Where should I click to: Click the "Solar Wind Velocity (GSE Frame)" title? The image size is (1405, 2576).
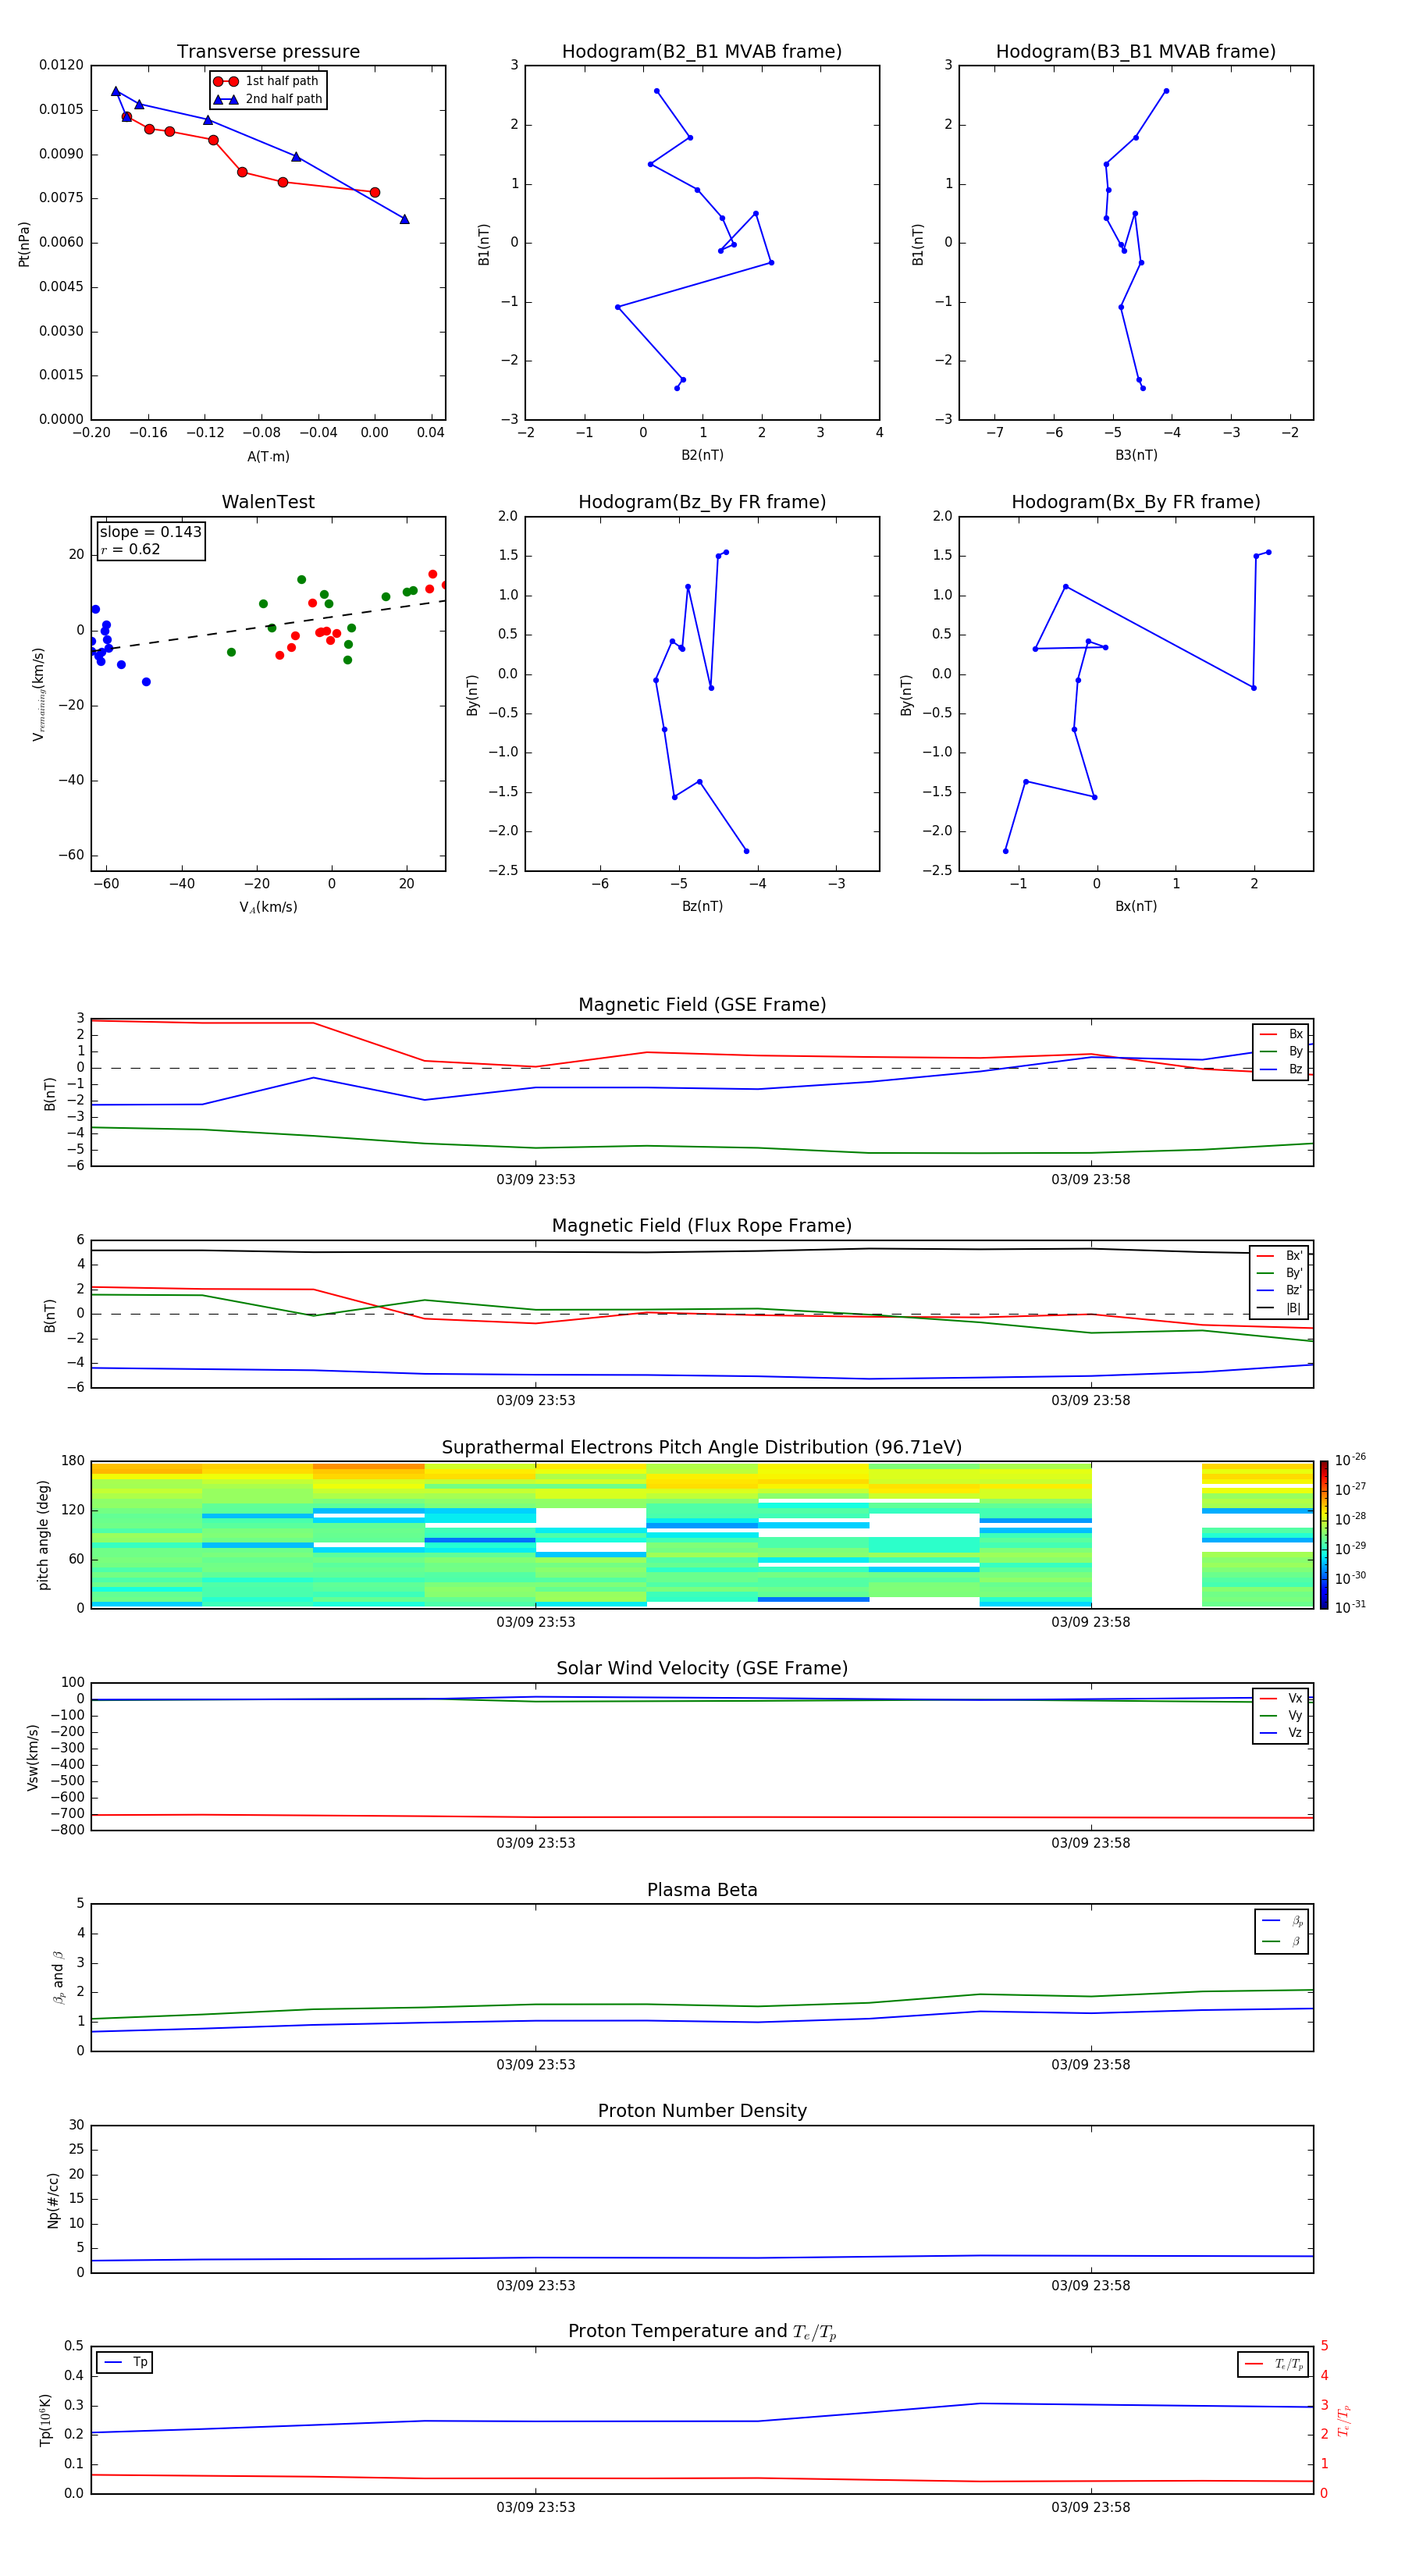[x=702, y=1669]
